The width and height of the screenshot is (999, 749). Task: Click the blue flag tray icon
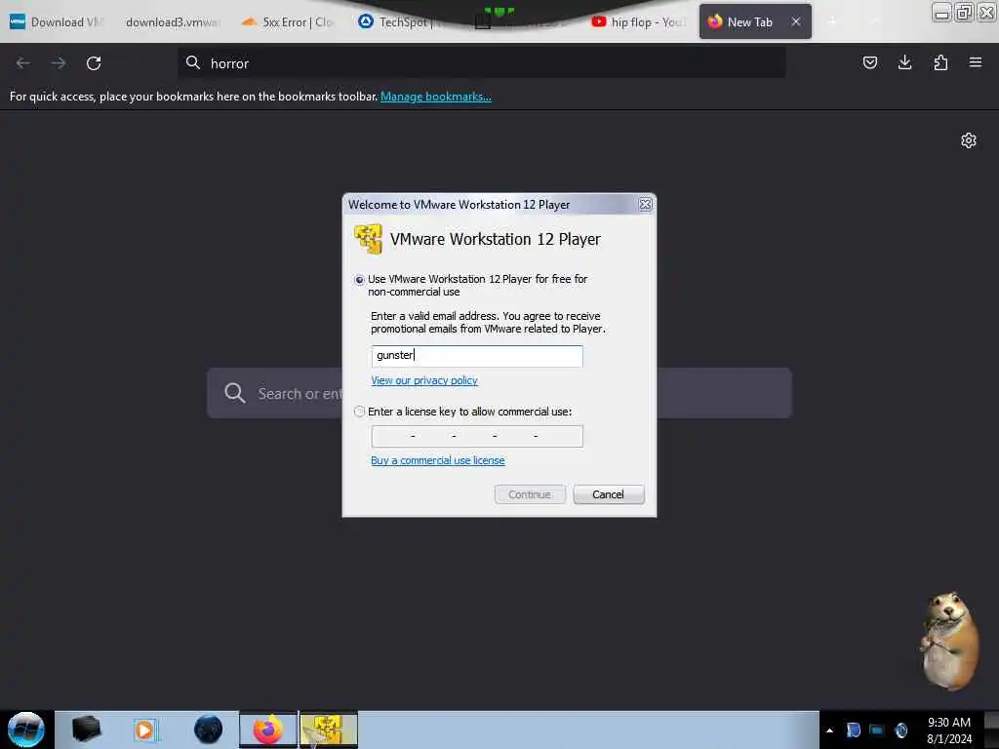click(x=853, y=729)
